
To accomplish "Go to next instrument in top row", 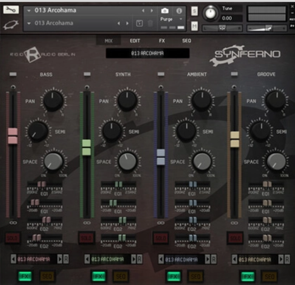I will (151, 11).
